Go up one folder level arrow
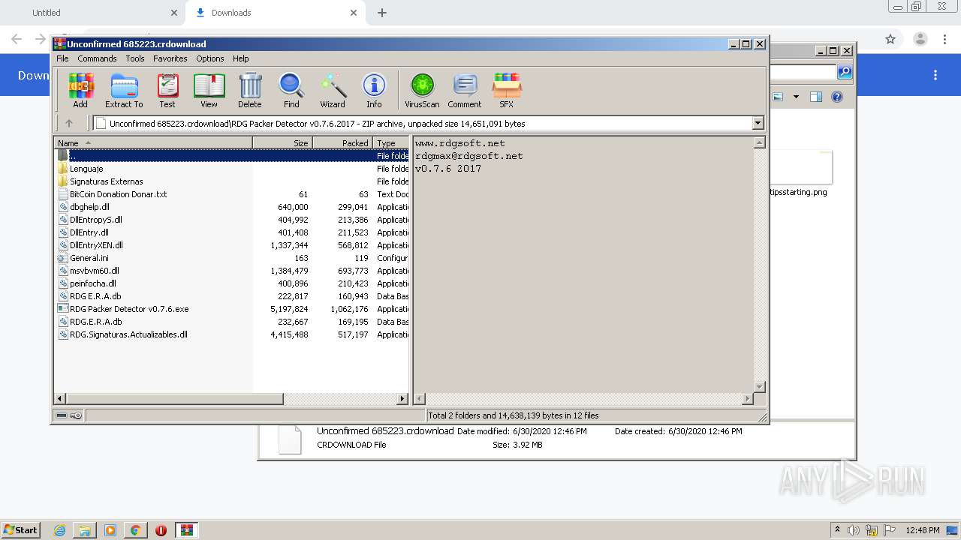 (69, 124)
